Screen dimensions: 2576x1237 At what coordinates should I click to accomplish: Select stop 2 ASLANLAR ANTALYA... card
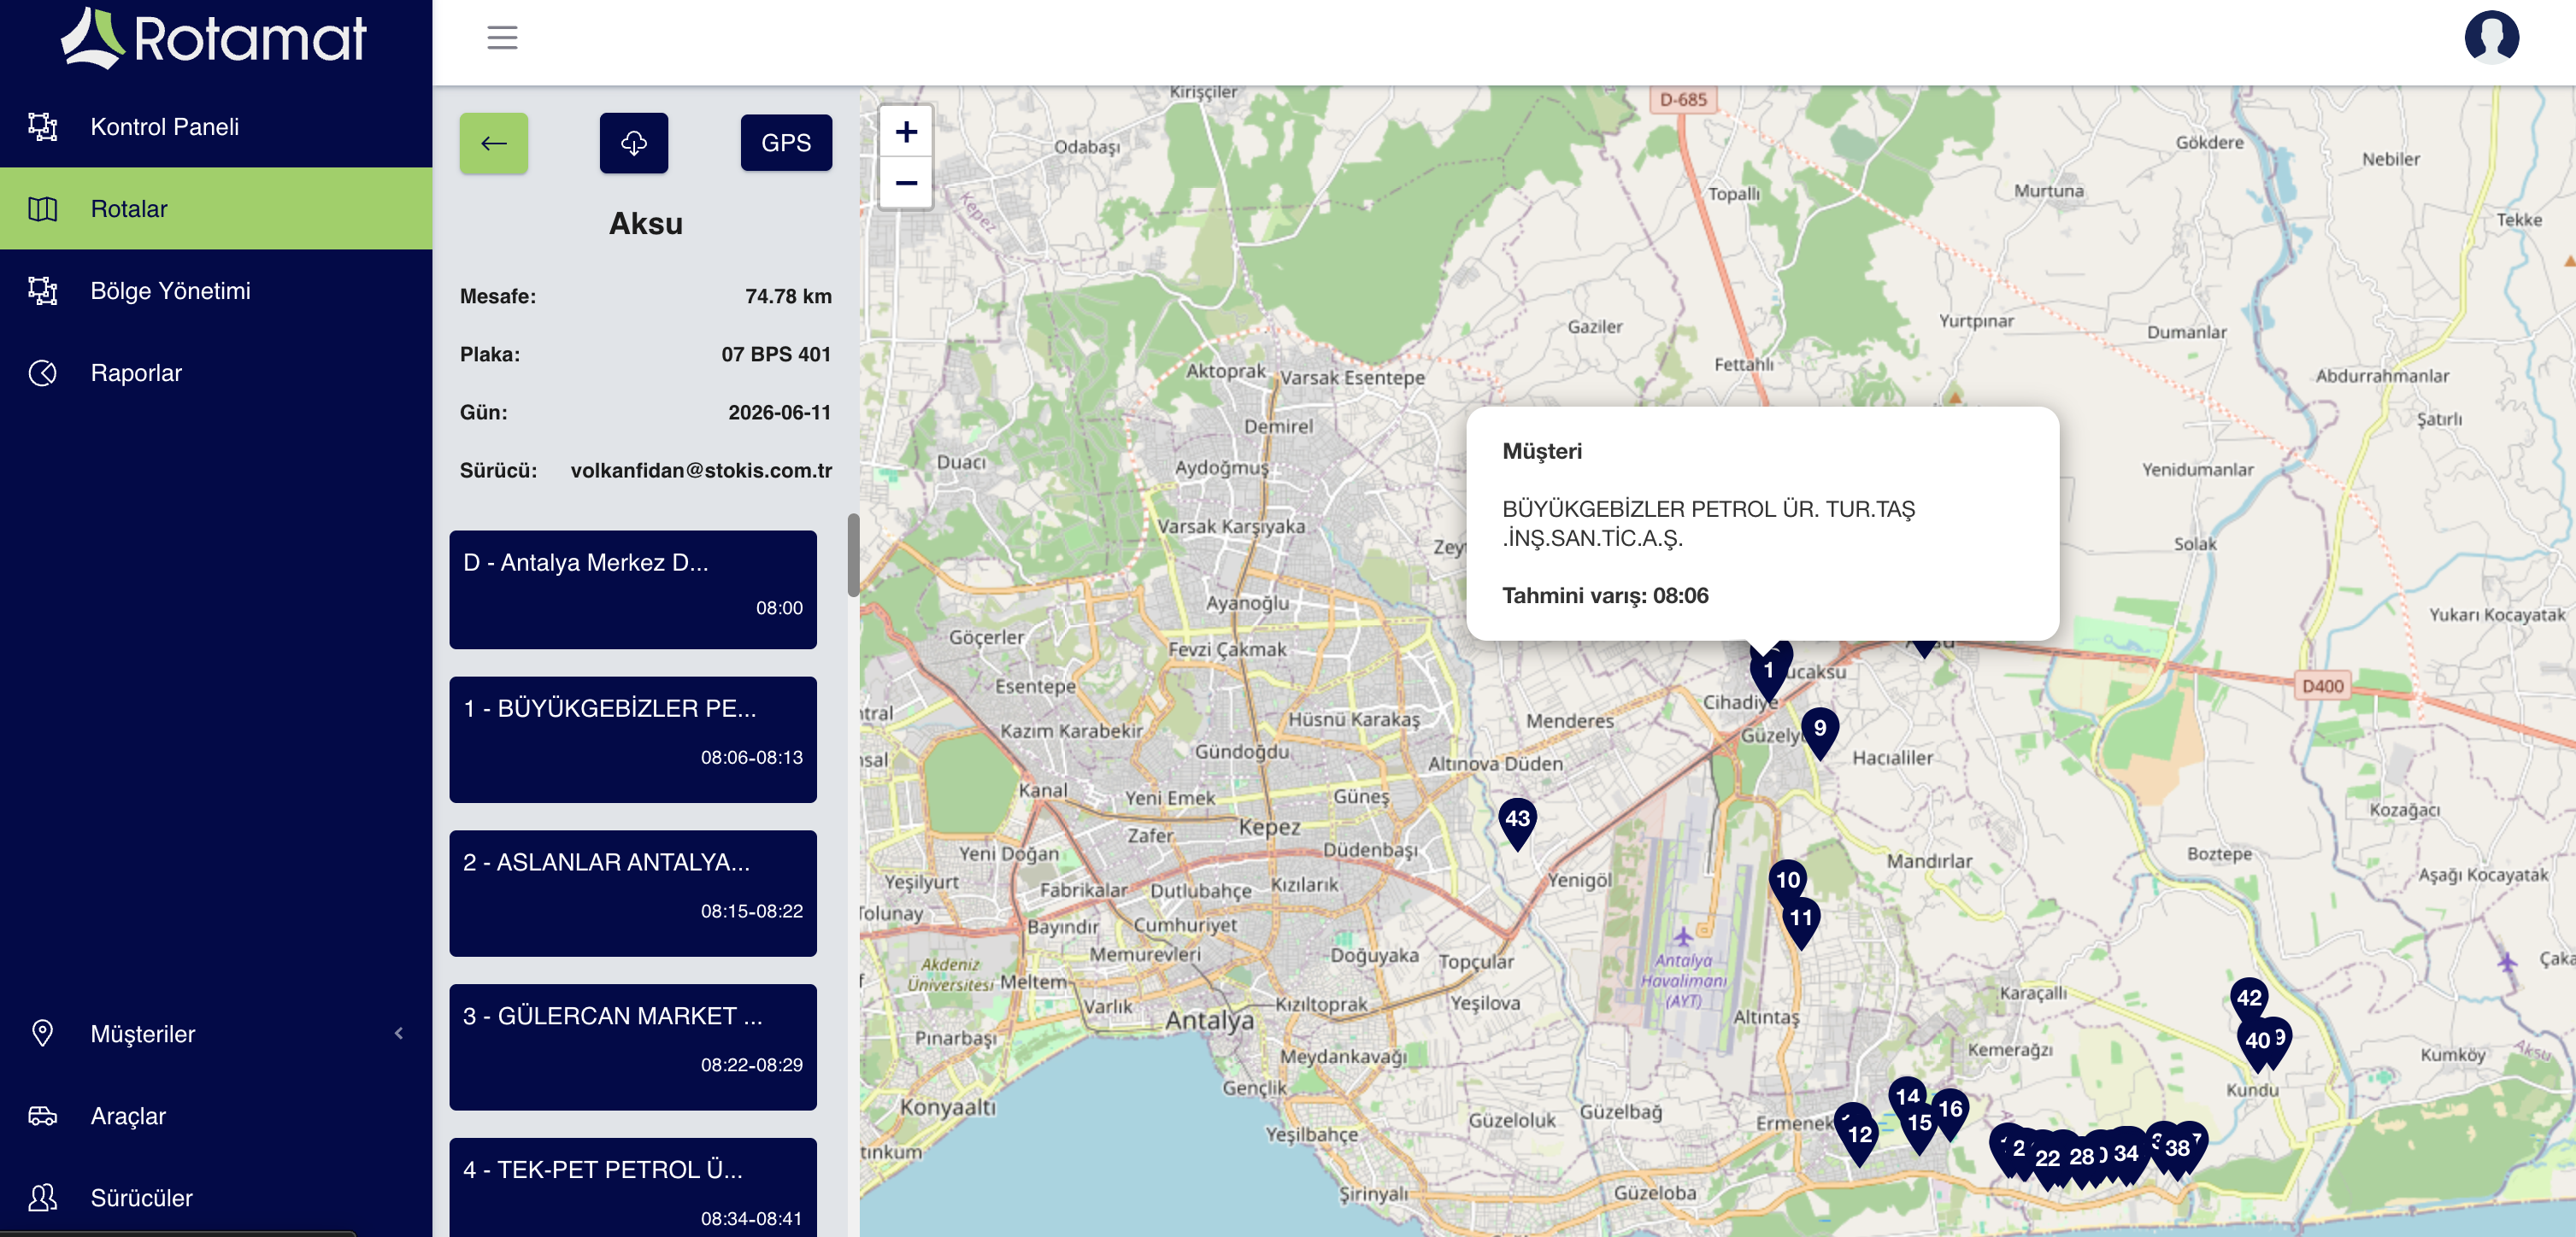pyautogui.click(x=633, y=894)
